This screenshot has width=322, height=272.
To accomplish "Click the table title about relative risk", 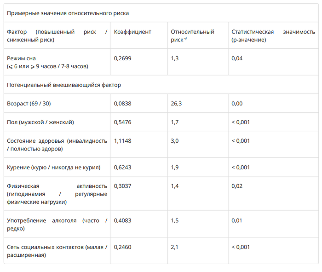I will 68,13.
